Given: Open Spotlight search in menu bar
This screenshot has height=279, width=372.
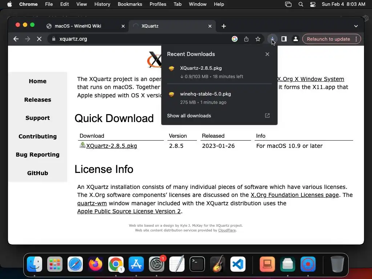Looking at the screenshot, I should tap(300, 4).
